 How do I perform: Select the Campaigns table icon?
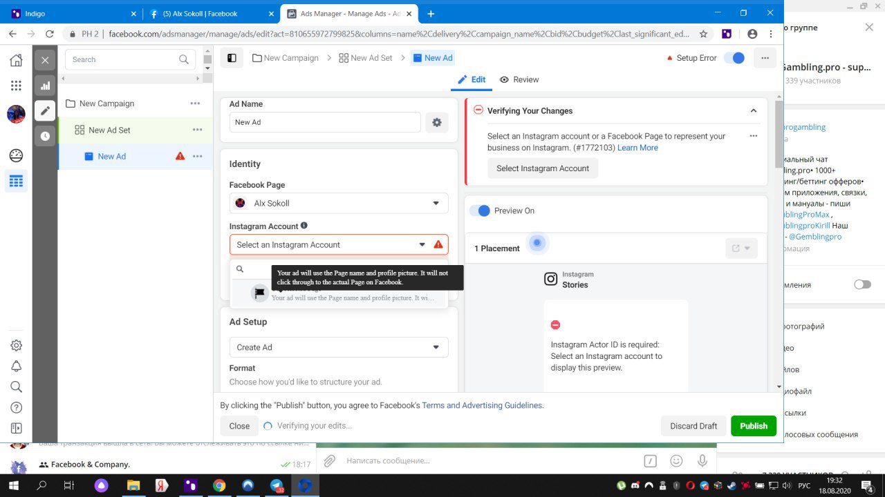pos(16,182)
